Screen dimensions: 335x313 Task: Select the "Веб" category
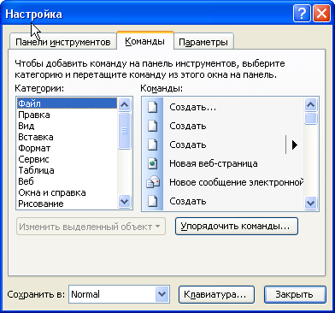click(67, 181)
